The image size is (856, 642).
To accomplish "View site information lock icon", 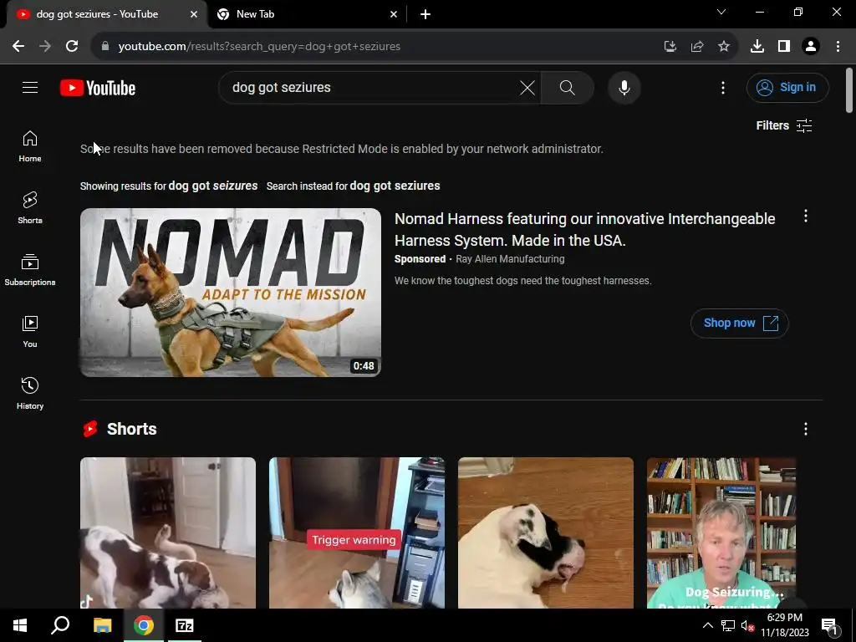I will click(104, 47).
